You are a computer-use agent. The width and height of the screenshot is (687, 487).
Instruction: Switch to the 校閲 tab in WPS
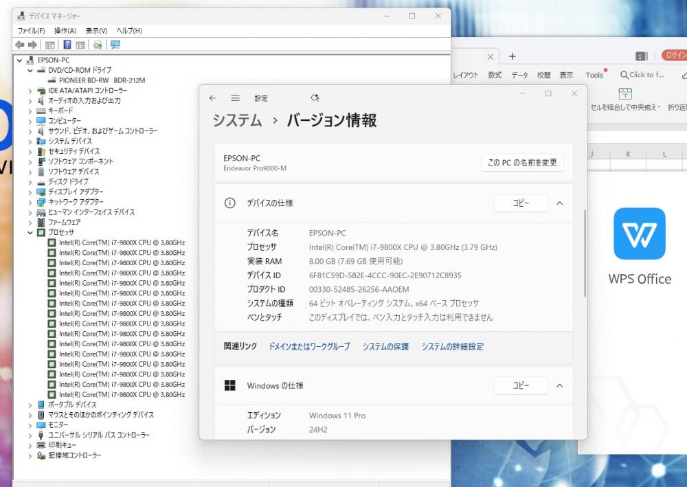(543, 76)
